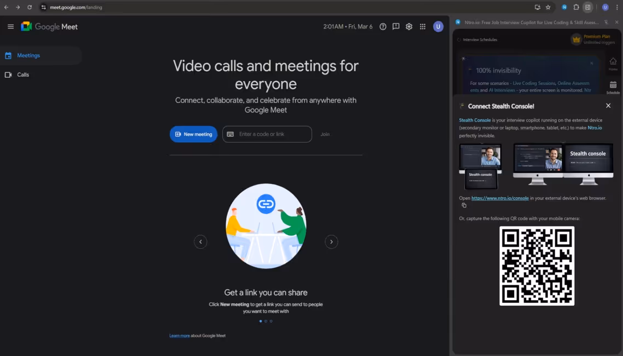Image resolution: width=623 pixels, height=356 pixels.
Task: Click the install app icon in address bar
Action: pyautogui.click(x=537, y=7)
